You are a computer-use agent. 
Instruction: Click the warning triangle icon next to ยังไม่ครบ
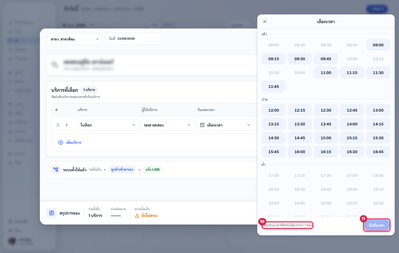(x=137, y=216)
